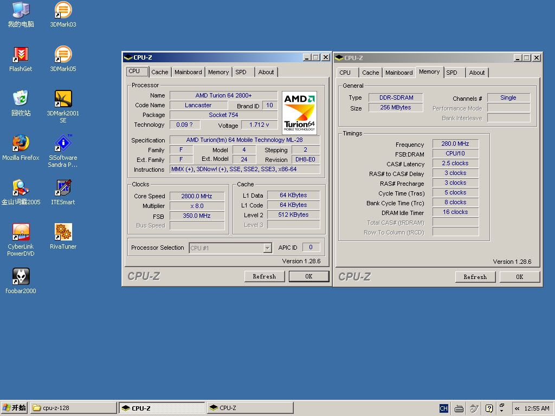This screenshot has height=416, width=555.
Task: Launch the RivaTuner desktop shortcut
Action: [x=63, y=237]
